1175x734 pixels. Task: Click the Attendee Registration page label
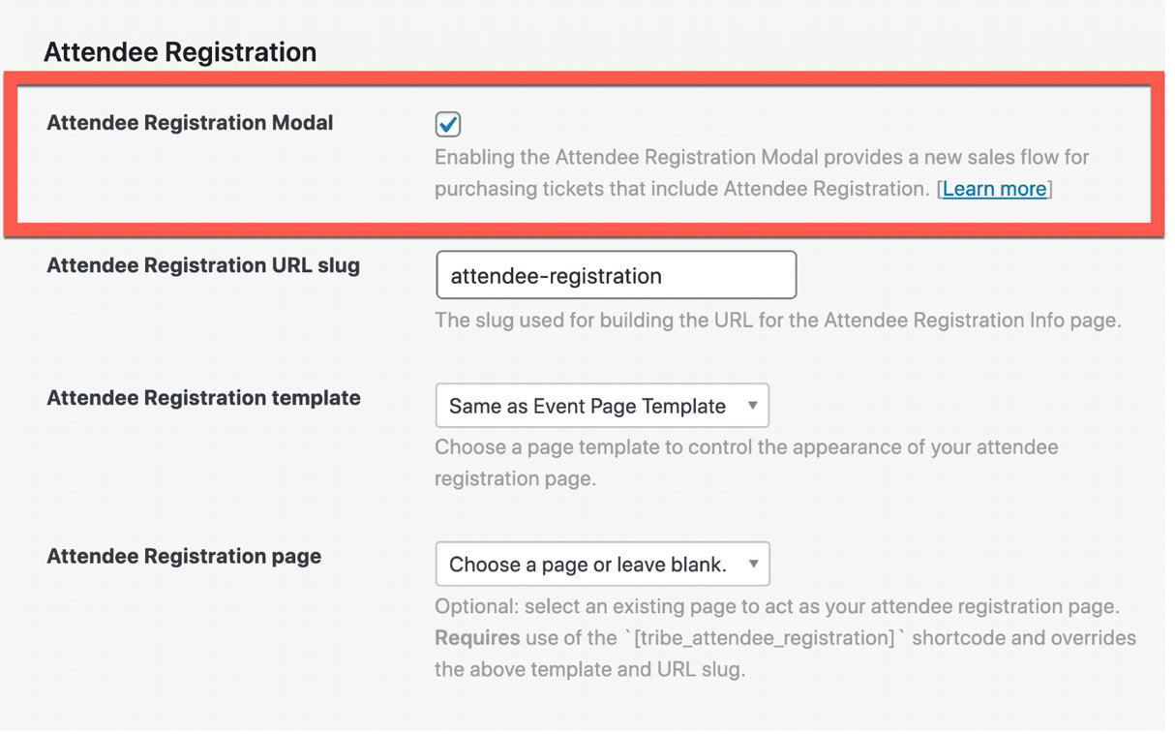coord(184,557)
